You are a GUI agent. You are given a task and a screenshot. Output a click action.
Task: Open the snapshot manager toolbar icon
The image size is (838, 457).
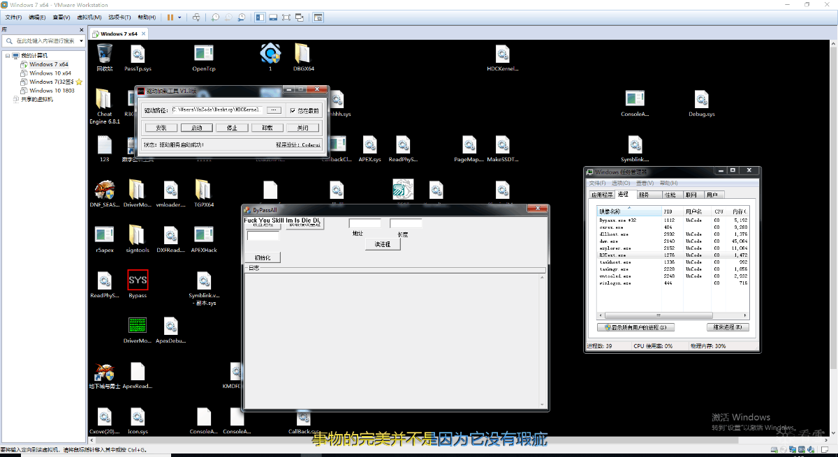[241, 17]
